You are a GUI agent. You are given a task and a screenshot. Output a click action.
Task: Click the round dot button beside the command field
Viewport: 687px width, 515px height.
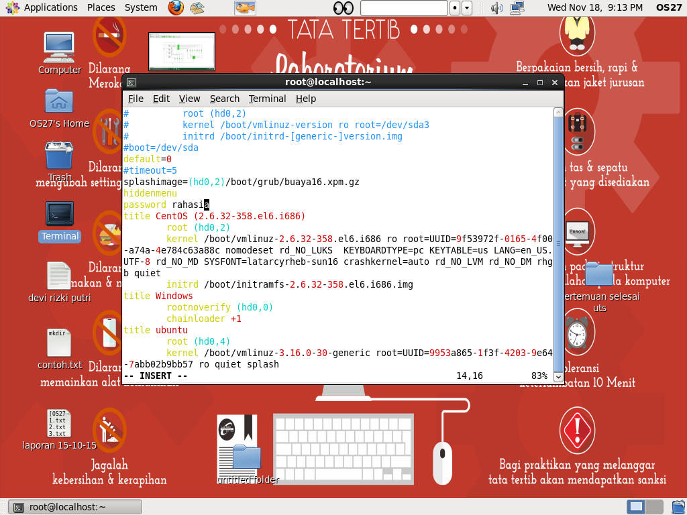click(x=455, y=8)
